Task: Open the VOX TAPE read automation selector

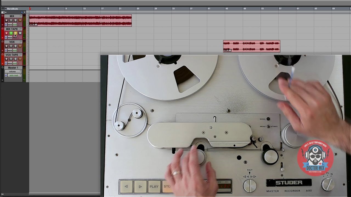Action: click(x=15, y=63)
